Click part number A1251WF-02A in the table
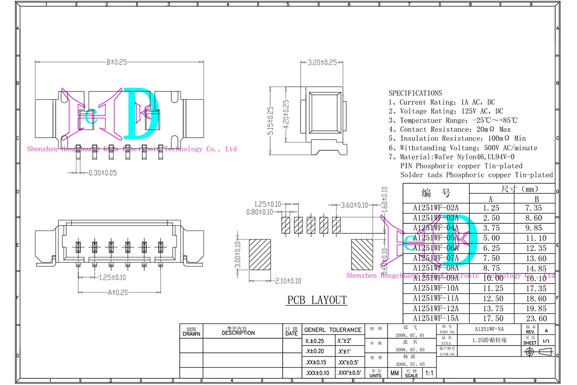 (436, 208)
